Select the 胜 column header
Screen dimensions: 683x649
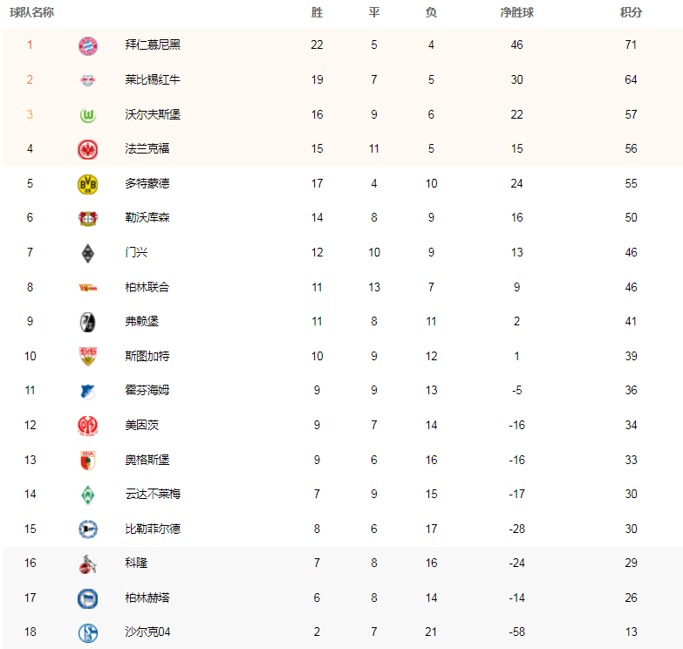click(317, 12)
